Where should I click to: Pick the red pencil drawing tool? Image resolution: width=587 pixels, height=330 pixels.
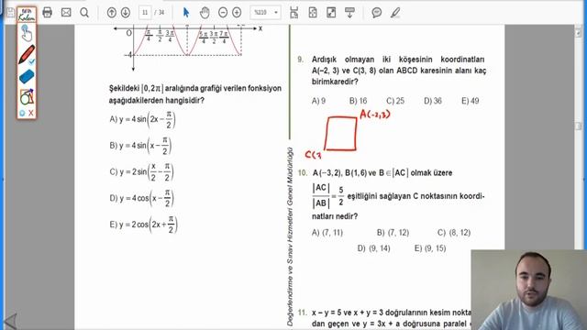point(27,55)
